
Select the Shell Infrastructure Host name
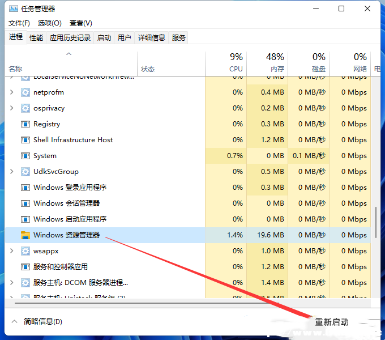pos(73,140)
